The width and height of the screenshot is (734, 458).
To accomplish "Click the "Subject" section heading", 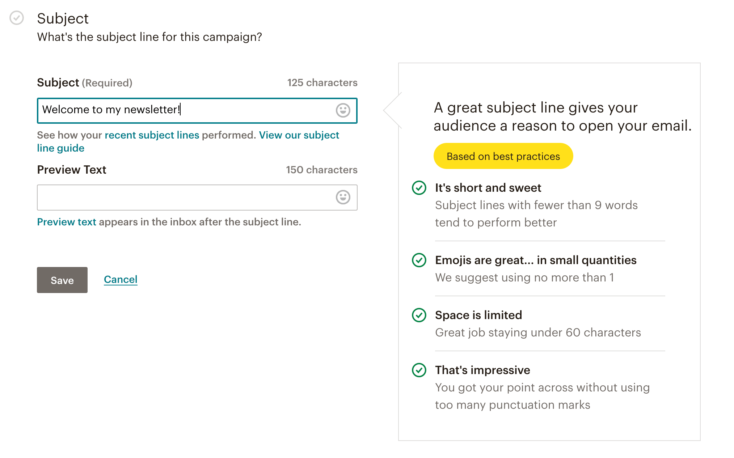I will [63, 18].
